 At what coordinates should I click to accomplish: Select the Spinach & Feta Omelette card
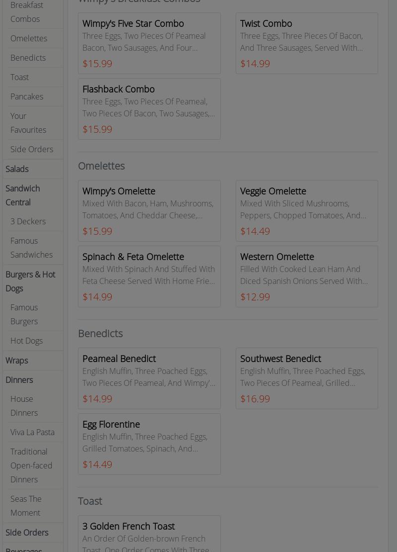[x=149, y=276]
